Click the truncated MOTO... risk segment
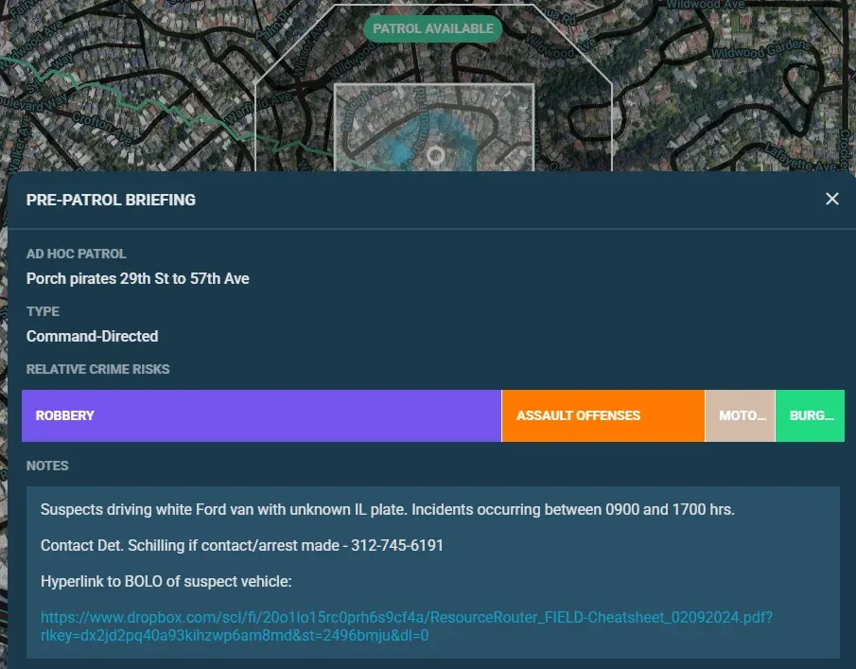Screen dimensions: 856x669 click(x=740, y=415)
